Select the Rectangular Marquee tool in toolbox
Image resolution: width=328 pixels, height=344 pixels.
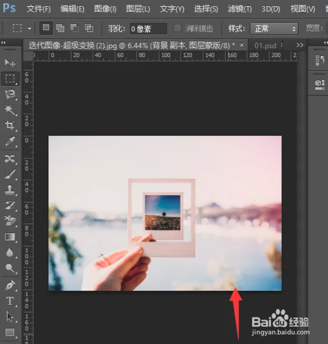pos(10,78)
